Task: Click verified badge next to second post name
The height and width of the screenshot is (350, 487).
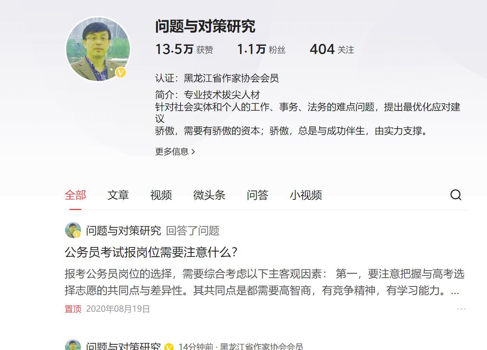Action: tap(169, 347)
